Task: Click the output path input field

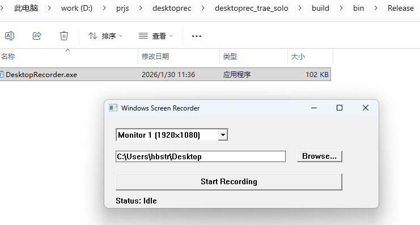Action: (201, 156)
